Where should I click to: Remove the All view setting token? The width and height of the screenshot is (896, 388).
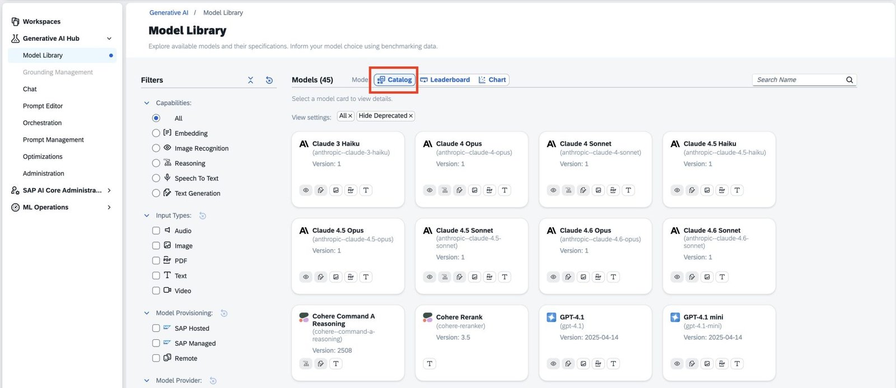[x=350, y=116]
